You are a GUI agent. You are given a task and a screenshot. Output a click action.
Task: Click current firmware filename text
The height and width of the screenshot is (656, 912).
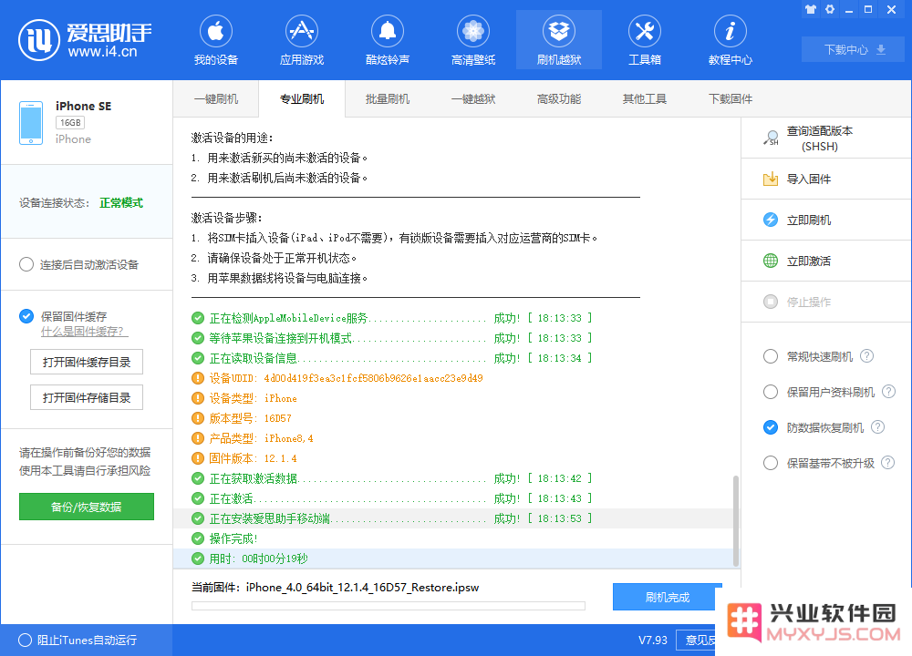(362, 588)
